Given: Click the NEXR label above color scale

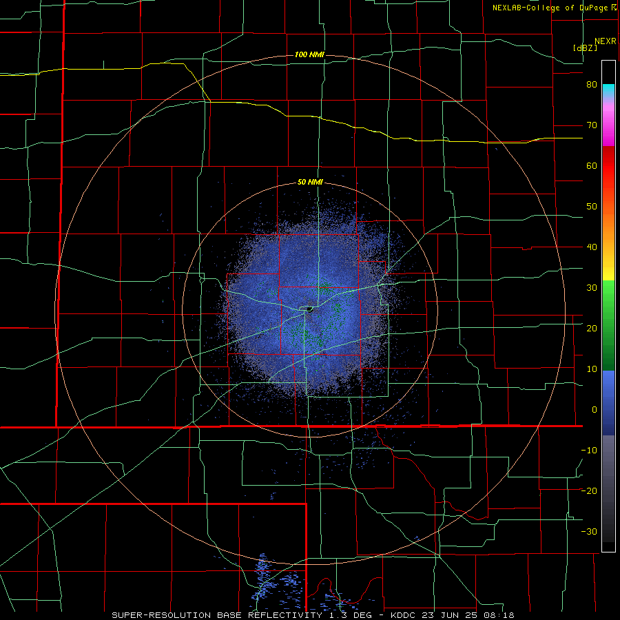Looking at the screenshot, I should (x=606, y=41).
